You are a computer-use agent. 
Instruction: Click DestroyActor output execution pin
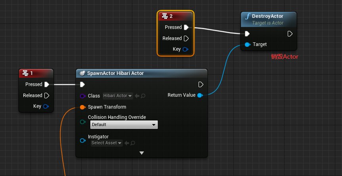click(x=290, y=34)
